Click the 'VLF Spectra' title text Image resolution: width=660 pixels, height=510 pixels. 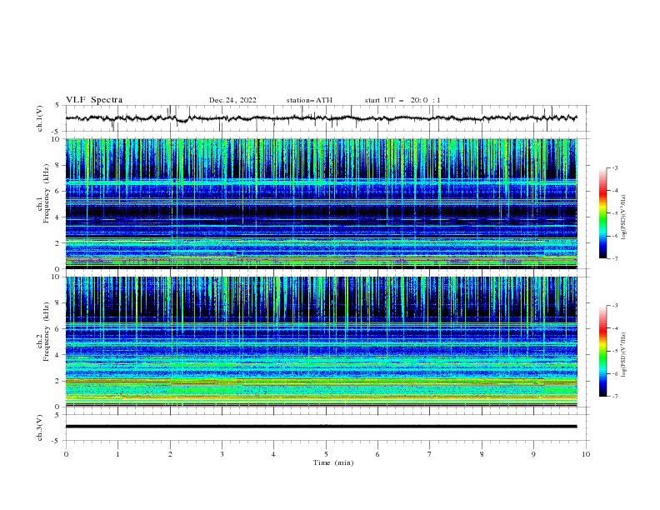[x=94, y=100]
